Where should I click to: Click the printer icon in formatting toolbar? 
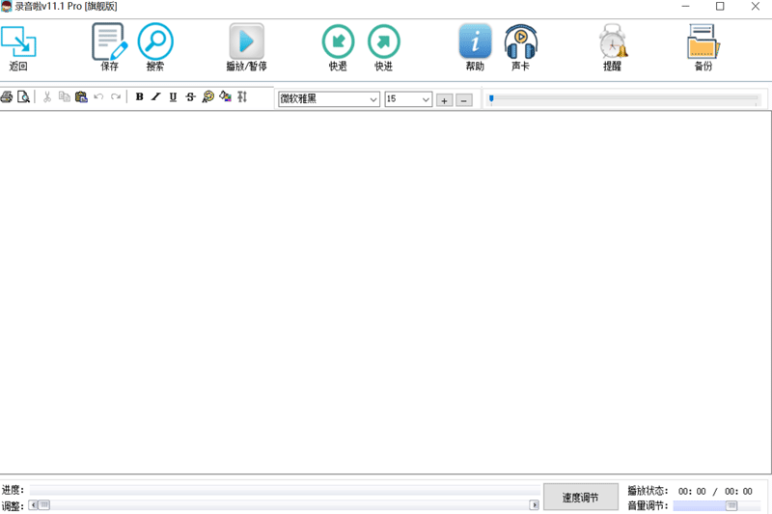7,97
